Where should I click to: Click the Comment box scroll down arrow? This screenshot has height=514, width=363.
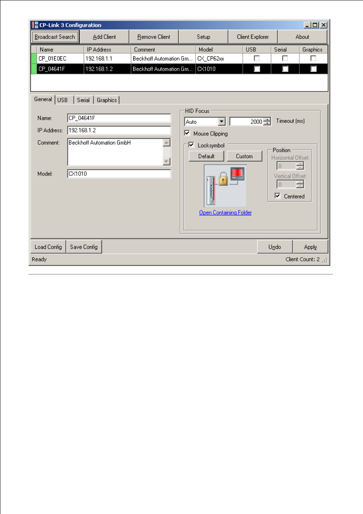[x=167, y=162]
